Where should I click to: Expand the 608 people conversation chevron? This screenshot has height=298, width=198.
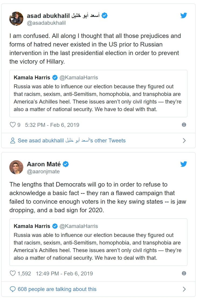coord(184,289)
